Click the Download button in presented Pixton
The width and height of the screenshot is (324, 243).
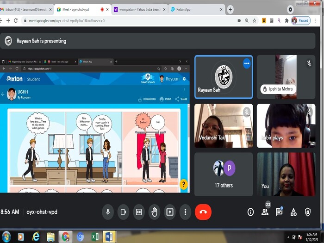(x=147, y=99)
